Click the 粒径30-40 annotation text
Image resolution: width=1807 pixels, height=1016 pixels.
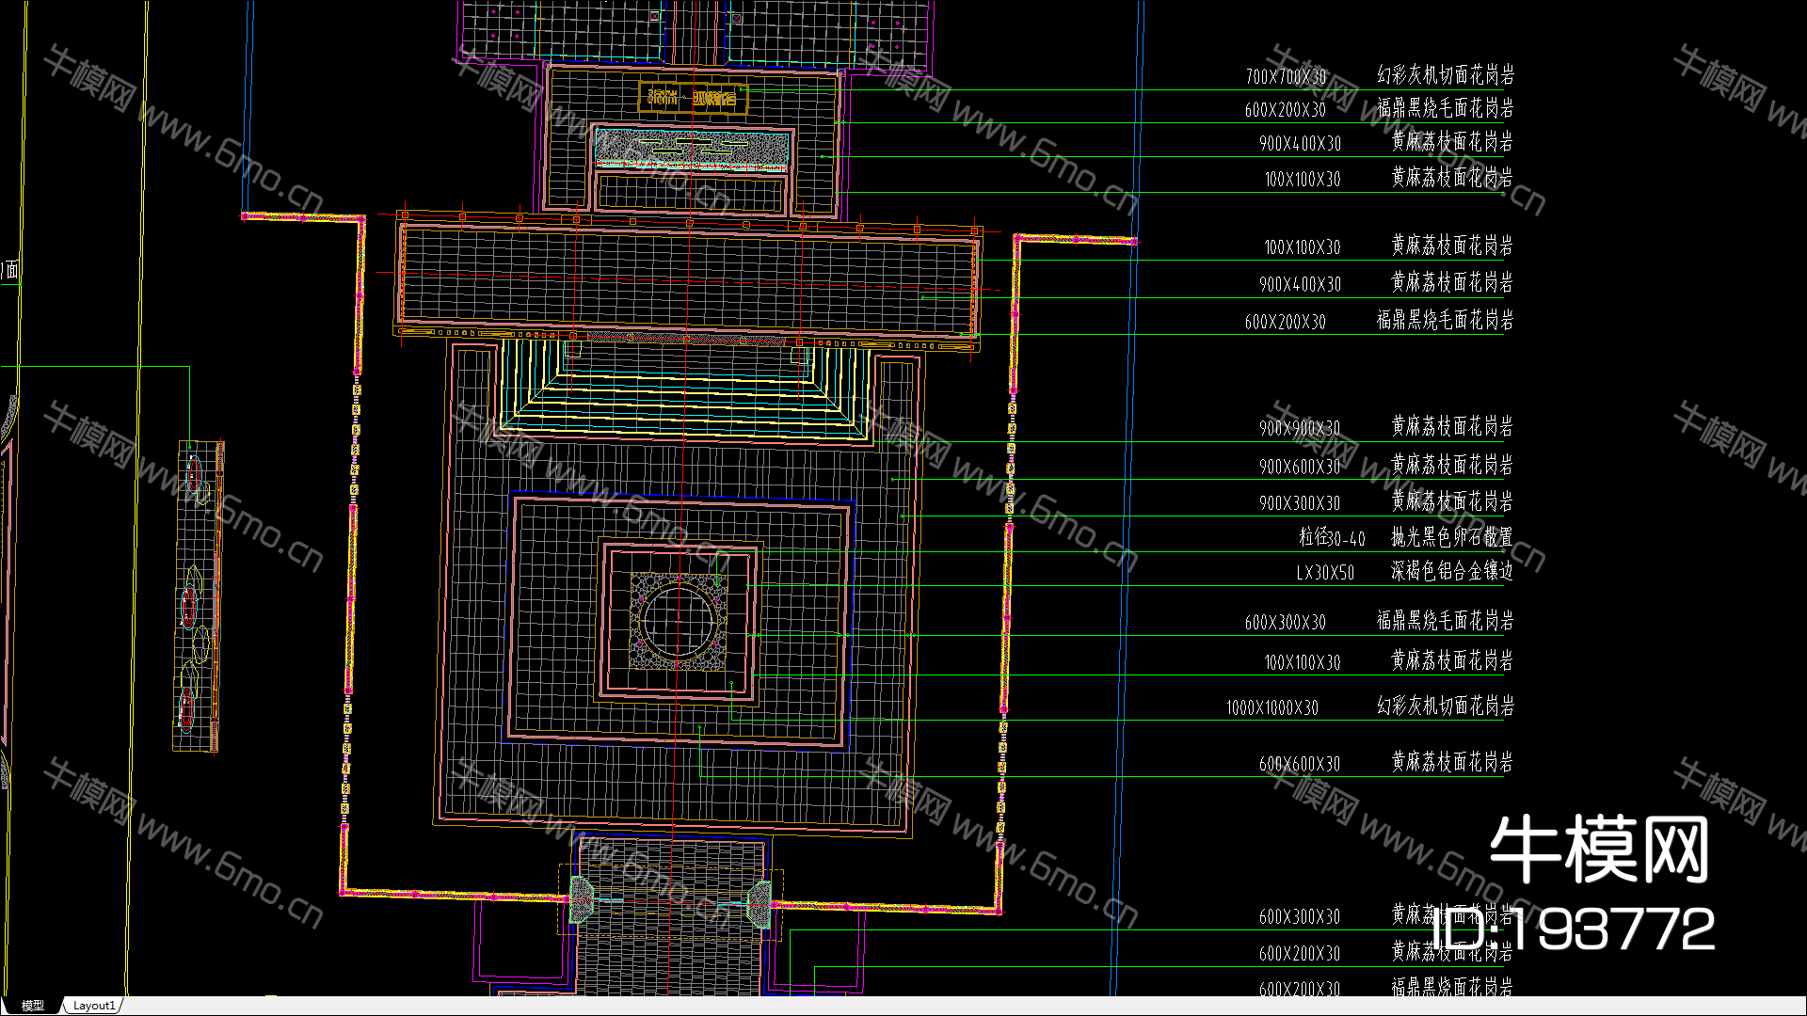[1331, 538]
